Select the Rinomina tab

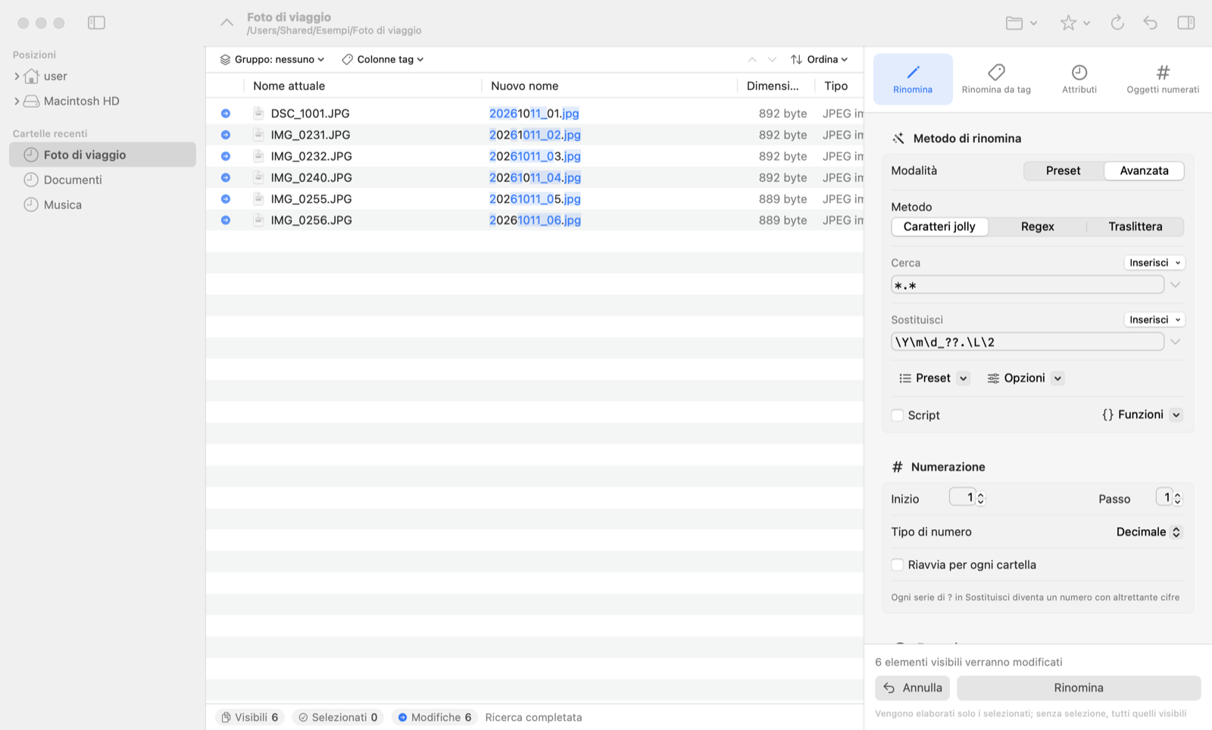coord(913,79)
